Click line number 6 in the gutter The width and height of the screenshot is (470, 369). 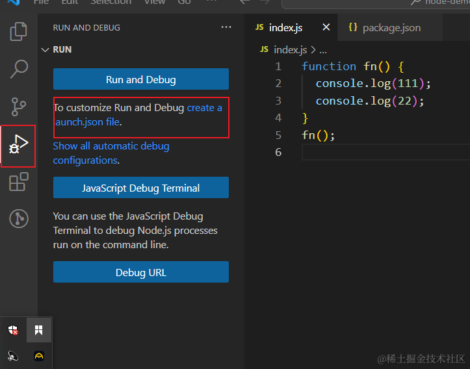click(278, 152)
